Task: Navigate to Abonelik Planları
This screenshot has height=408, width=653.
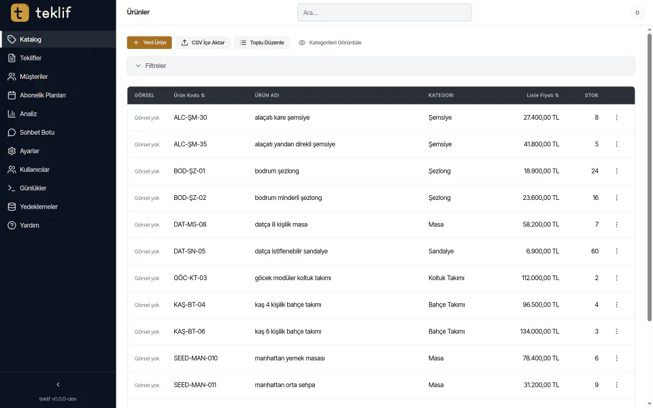Action: (58, 95)
